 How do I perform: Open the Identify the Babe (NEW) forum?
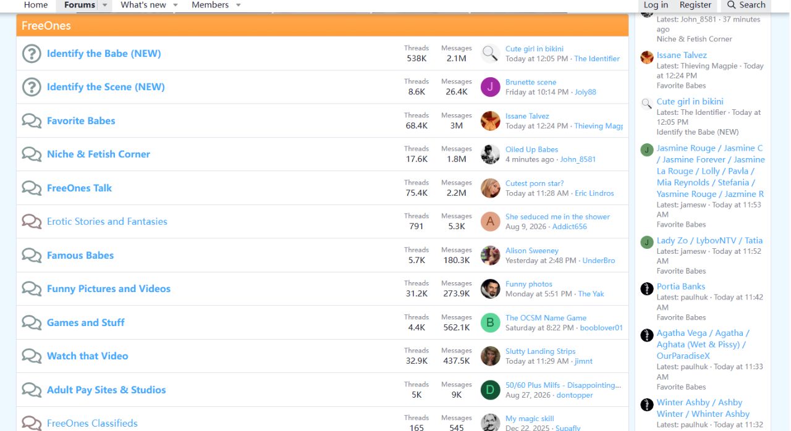(104, 54)
